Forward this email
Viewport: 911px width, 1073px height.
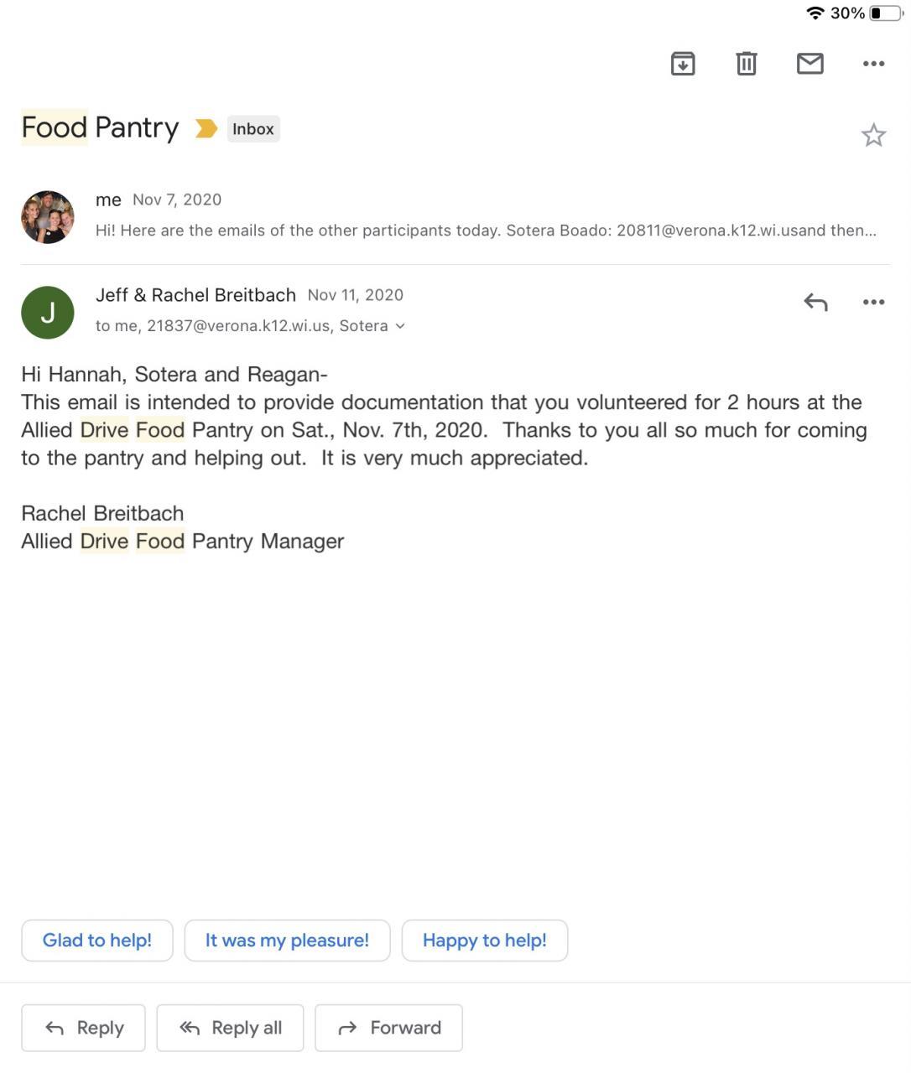[388, 1028]
